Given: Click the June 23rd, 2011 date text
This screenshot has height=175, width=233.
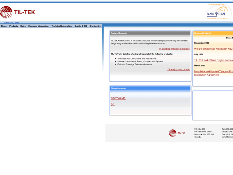Looking at the screenshot, I should click(12, 23).
